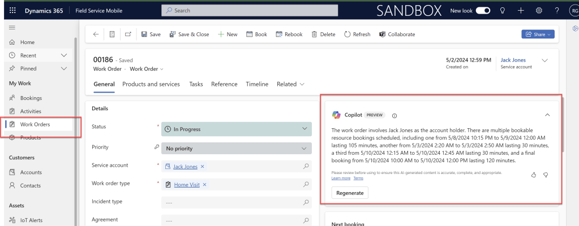
Task: Click the Search box in header
Action: click(x=249, y=10)
